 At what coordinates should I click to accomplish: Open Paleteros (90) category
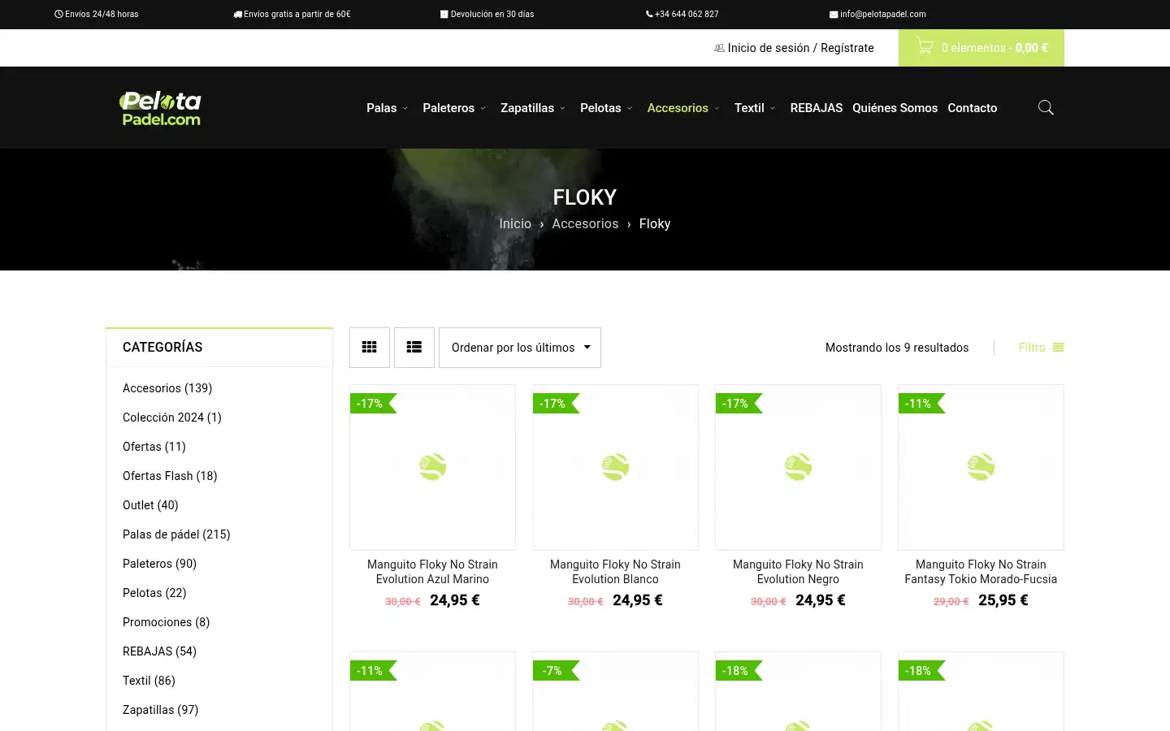pyautogui.click(x=159, y=564)
